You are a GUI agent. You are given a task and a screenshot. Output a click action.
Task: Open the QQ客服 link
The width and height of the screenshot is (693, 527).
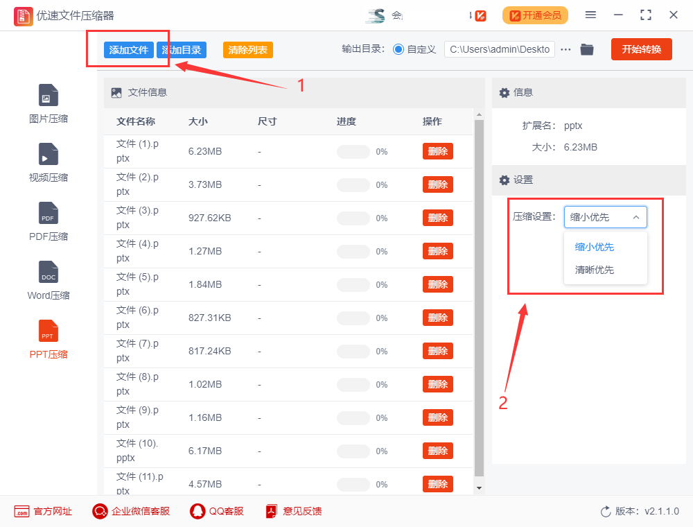tap(227, 512)
